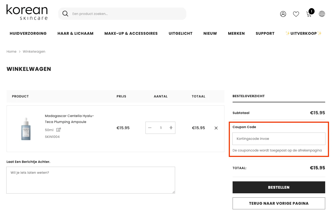
Task: Open the shopping cart icon
Action: pos(309,13)
